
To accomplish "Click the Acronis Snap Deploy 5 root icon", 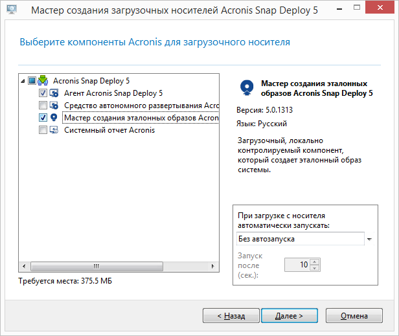I will 43,80.
